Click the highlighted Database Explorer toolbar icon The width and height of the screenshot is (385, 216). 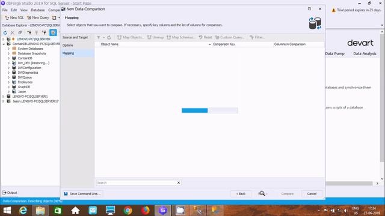(53, 32)
